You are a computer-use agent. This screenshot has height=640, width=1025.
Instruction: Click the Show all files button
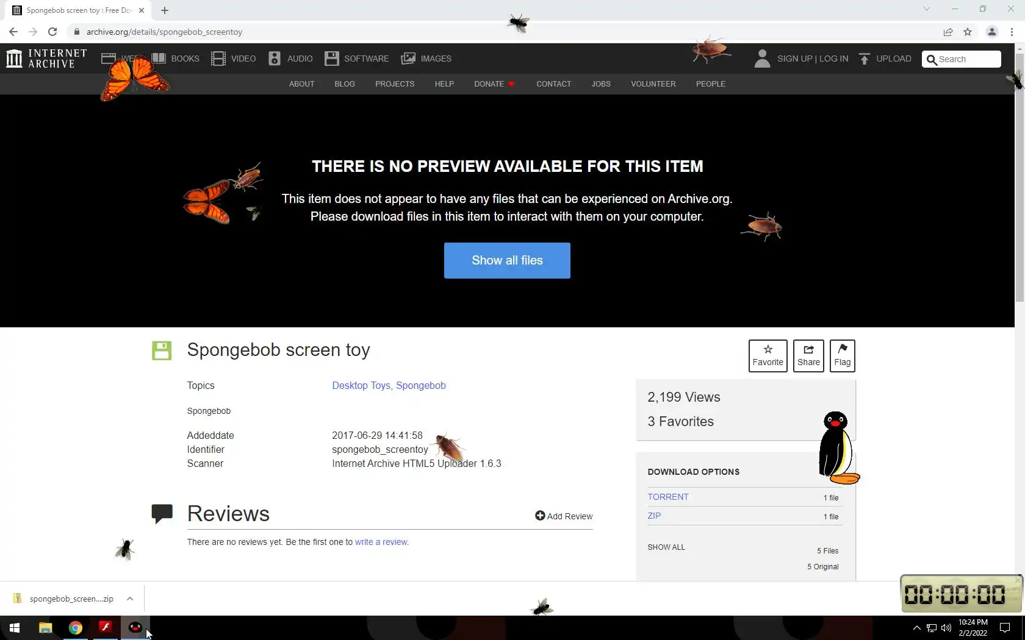507,260
